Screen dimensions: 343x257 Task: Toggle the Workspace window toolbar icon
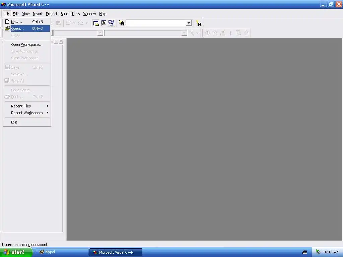coord(96,23)
